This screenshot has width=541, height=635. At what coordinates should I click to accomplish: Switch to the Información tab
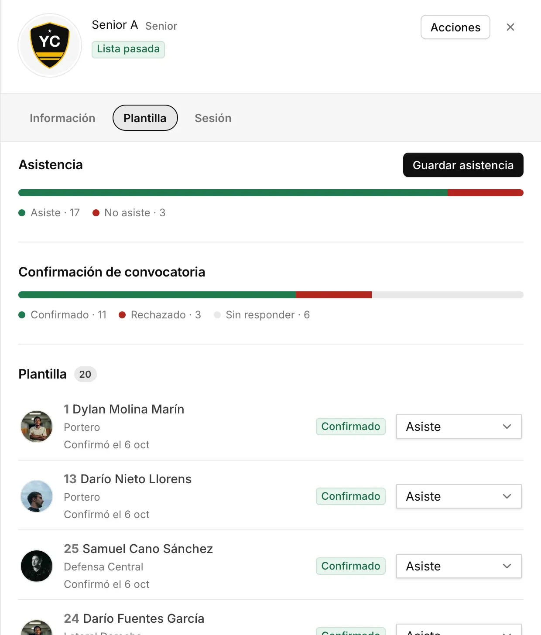pos(62,118)
